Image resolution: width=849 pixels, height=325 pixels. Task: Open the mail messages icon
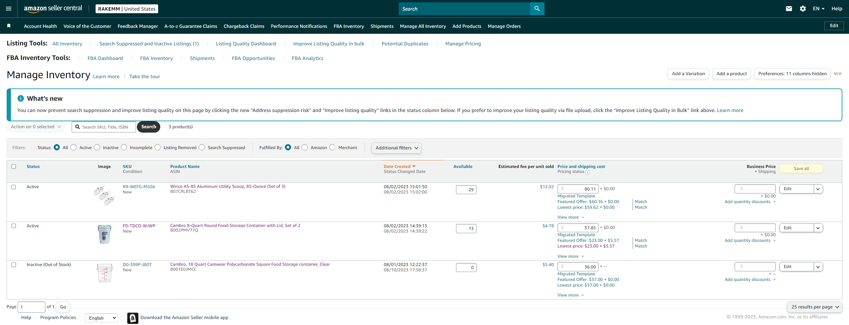coord(789,9)
